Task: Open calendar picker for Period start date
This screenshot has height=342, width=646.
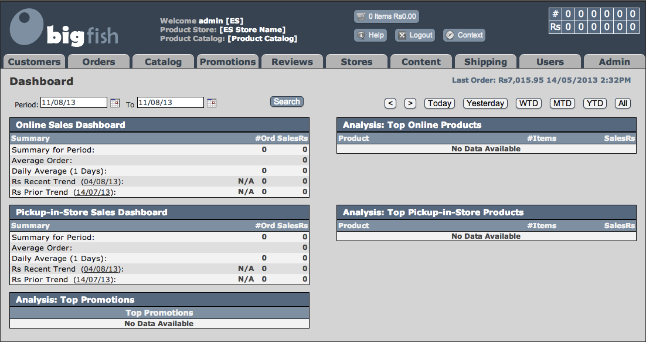Action: (x=115, y=103)
